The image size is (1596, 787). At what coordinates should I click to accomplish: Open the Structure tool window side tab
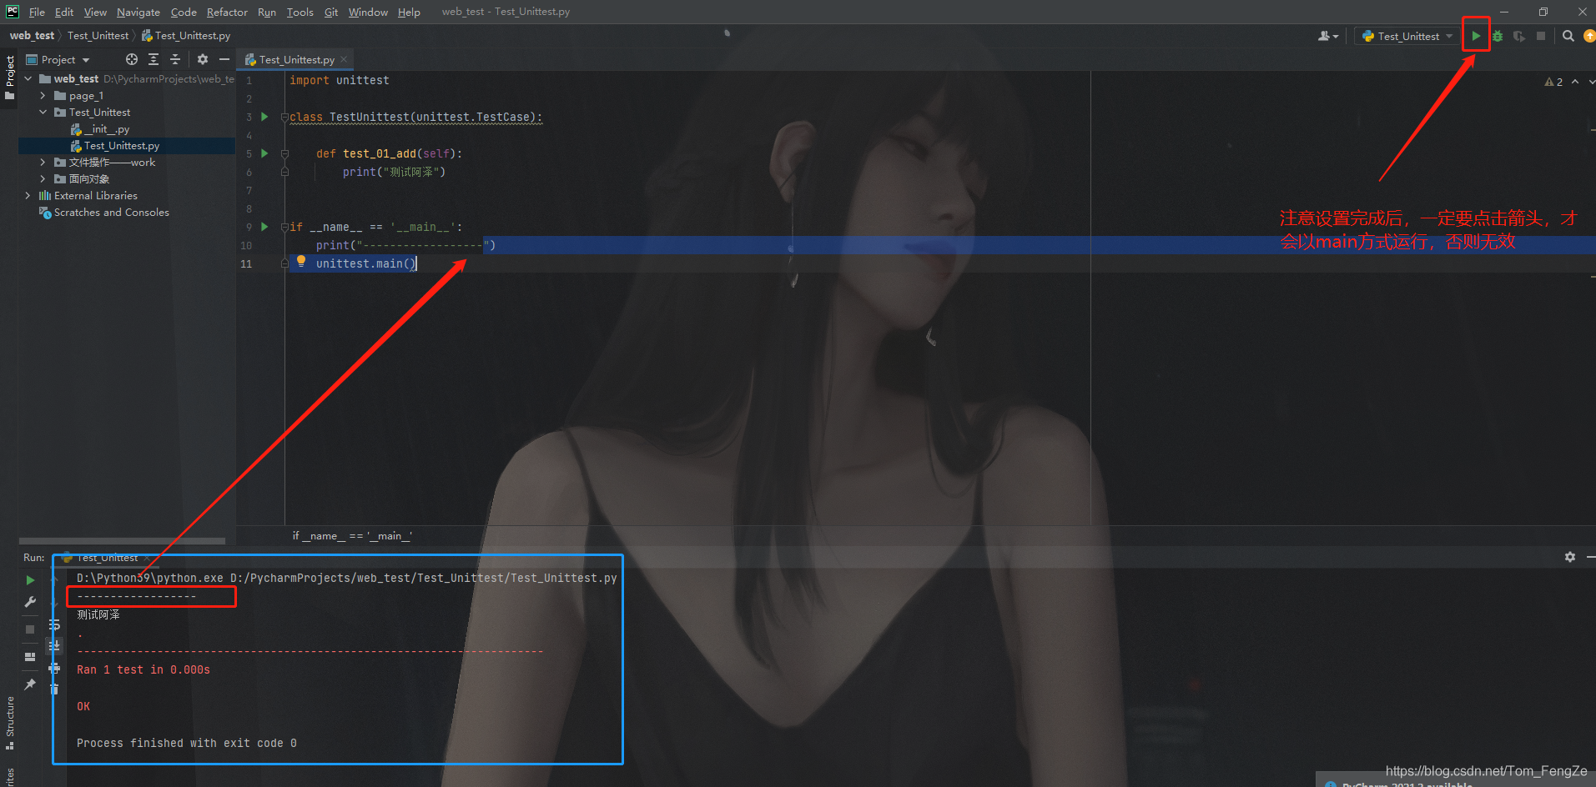(10, 722)
